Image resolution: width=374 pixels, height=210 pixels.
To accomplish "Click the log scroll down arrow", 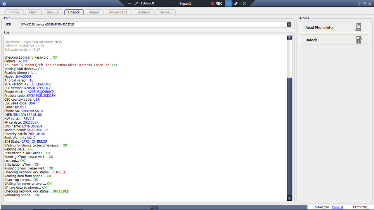I will tap(290, 198).
